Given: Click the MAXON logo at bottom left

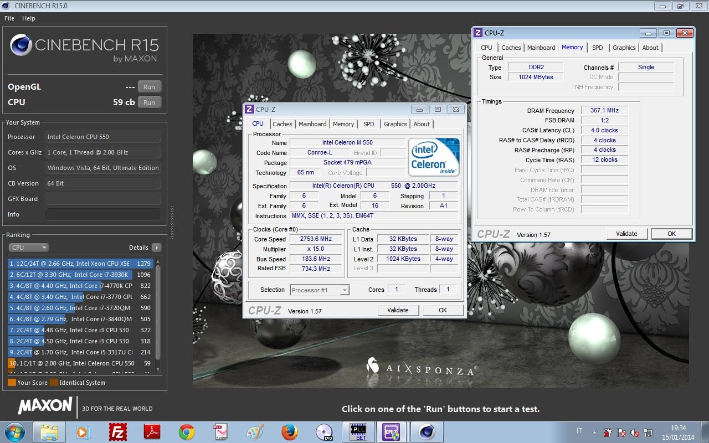Looking at the screenshot, I should pyautogui.click(x=45, y=406).
